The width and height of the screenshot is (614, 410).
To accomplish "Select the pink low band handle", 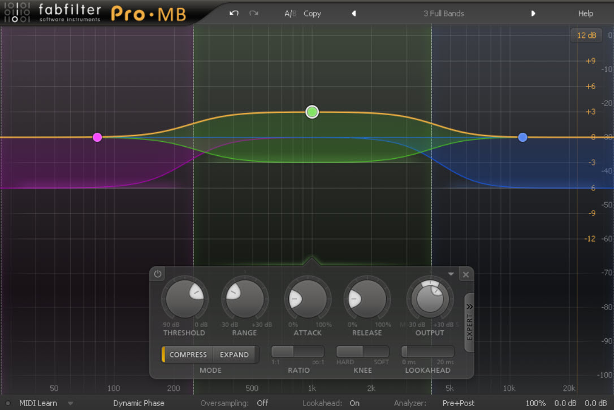I will [97, 137].
